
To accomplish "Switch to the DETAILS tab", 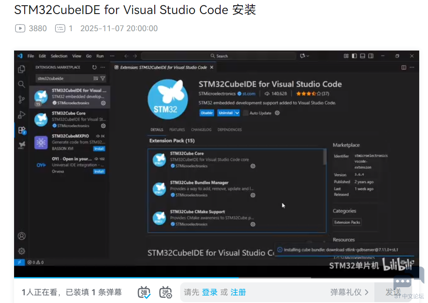I will coord(157,130).
